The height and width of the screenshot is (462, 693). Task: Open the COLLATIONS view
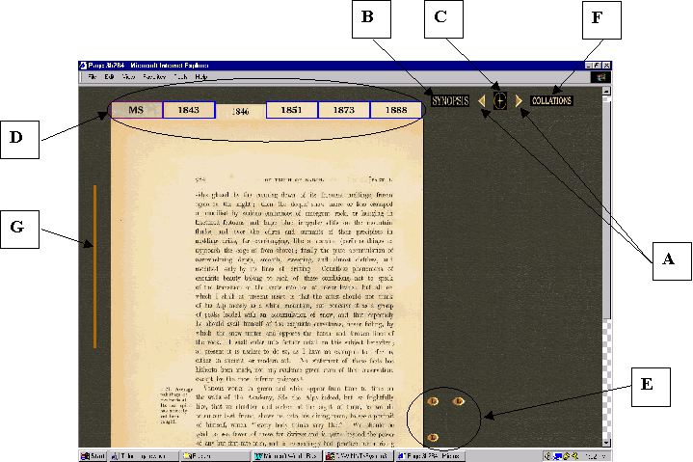click(x=551, y=101)
